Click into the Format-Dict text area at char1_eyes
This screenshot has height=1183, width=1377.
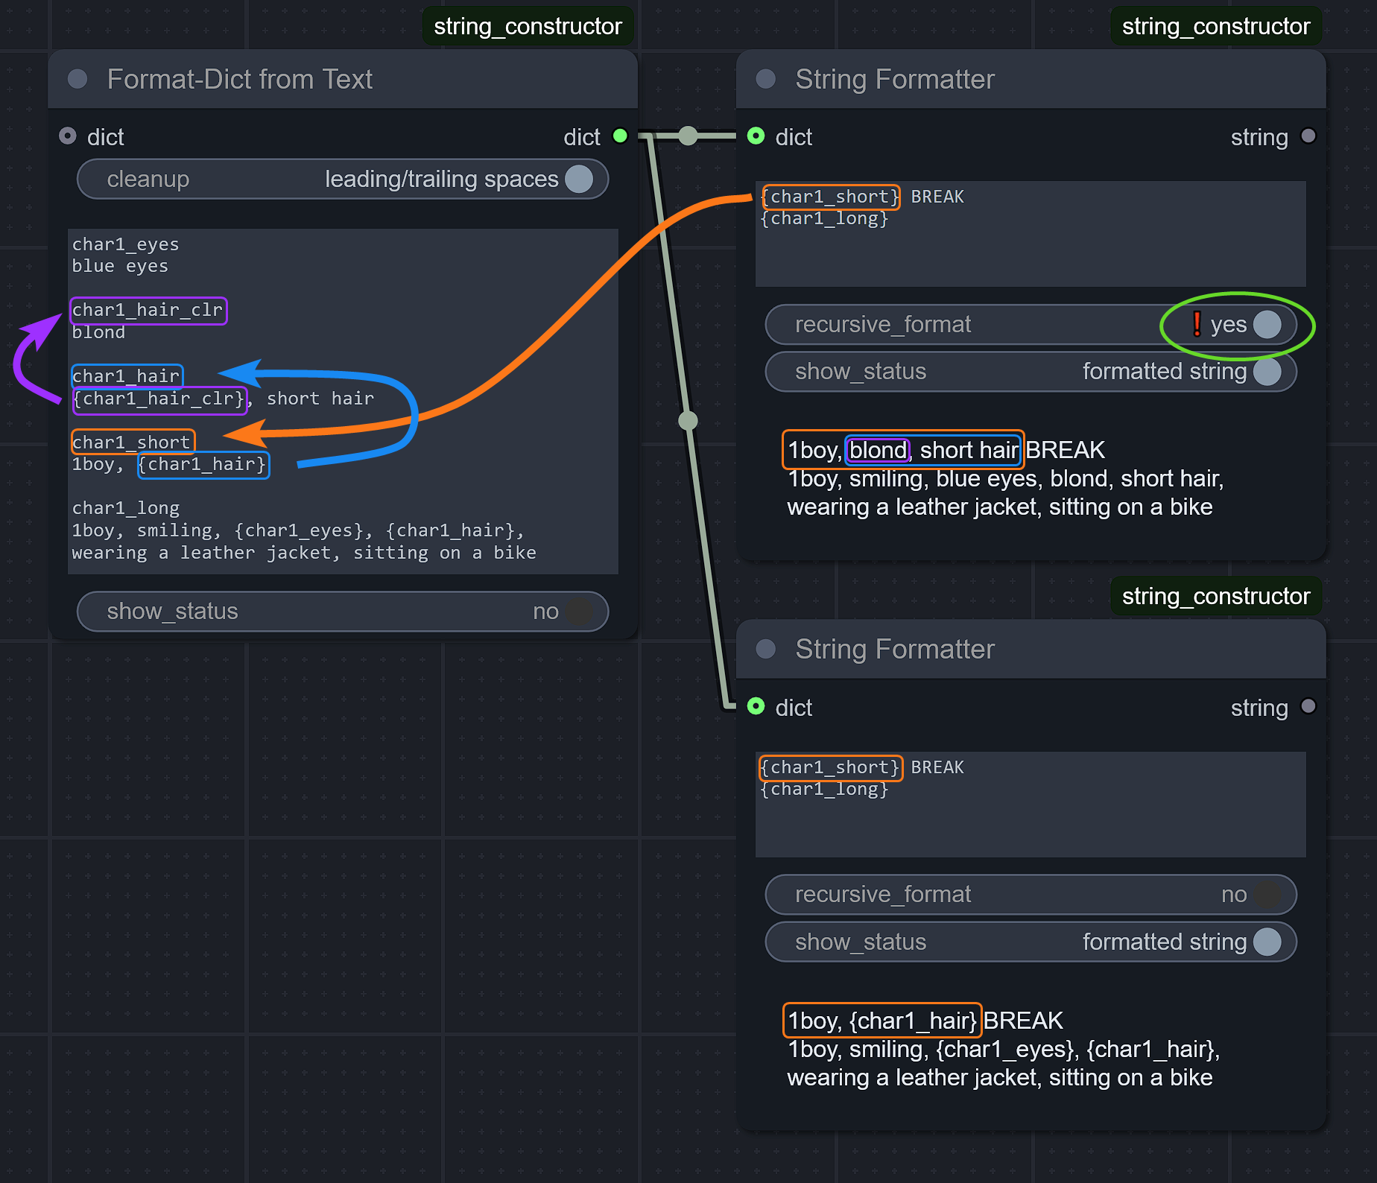click(125, 244)
